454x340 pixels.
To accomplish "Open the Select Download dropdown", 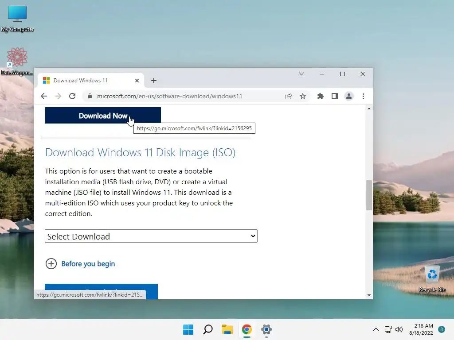I will tap(151, 236).
